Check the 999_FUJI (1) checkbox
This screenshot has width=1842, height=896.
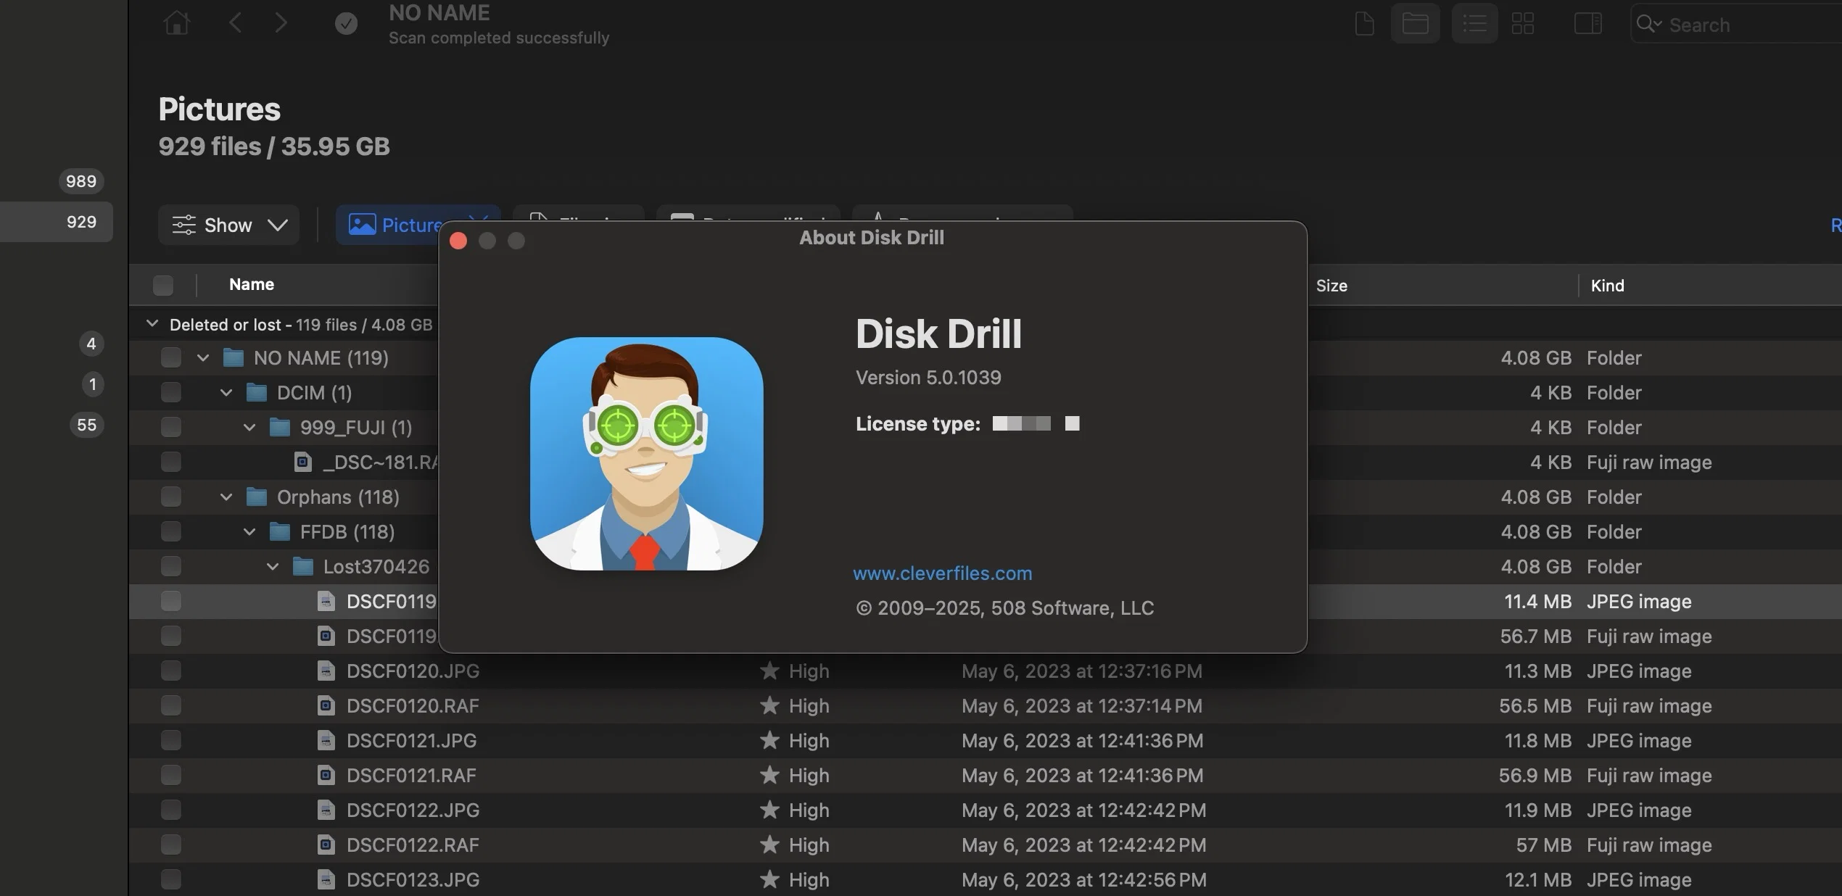click(171, 427)
